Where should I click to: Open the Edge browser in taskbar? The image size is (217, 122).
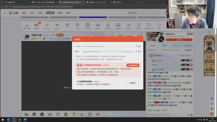(x=25, y=120)
